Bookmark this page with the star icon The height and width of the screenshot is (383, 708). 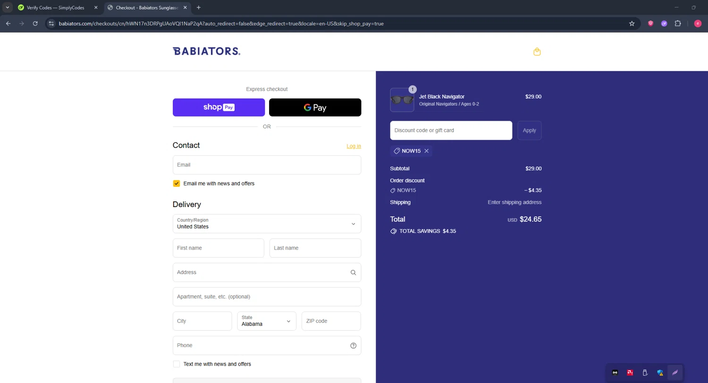click(632, 24)
